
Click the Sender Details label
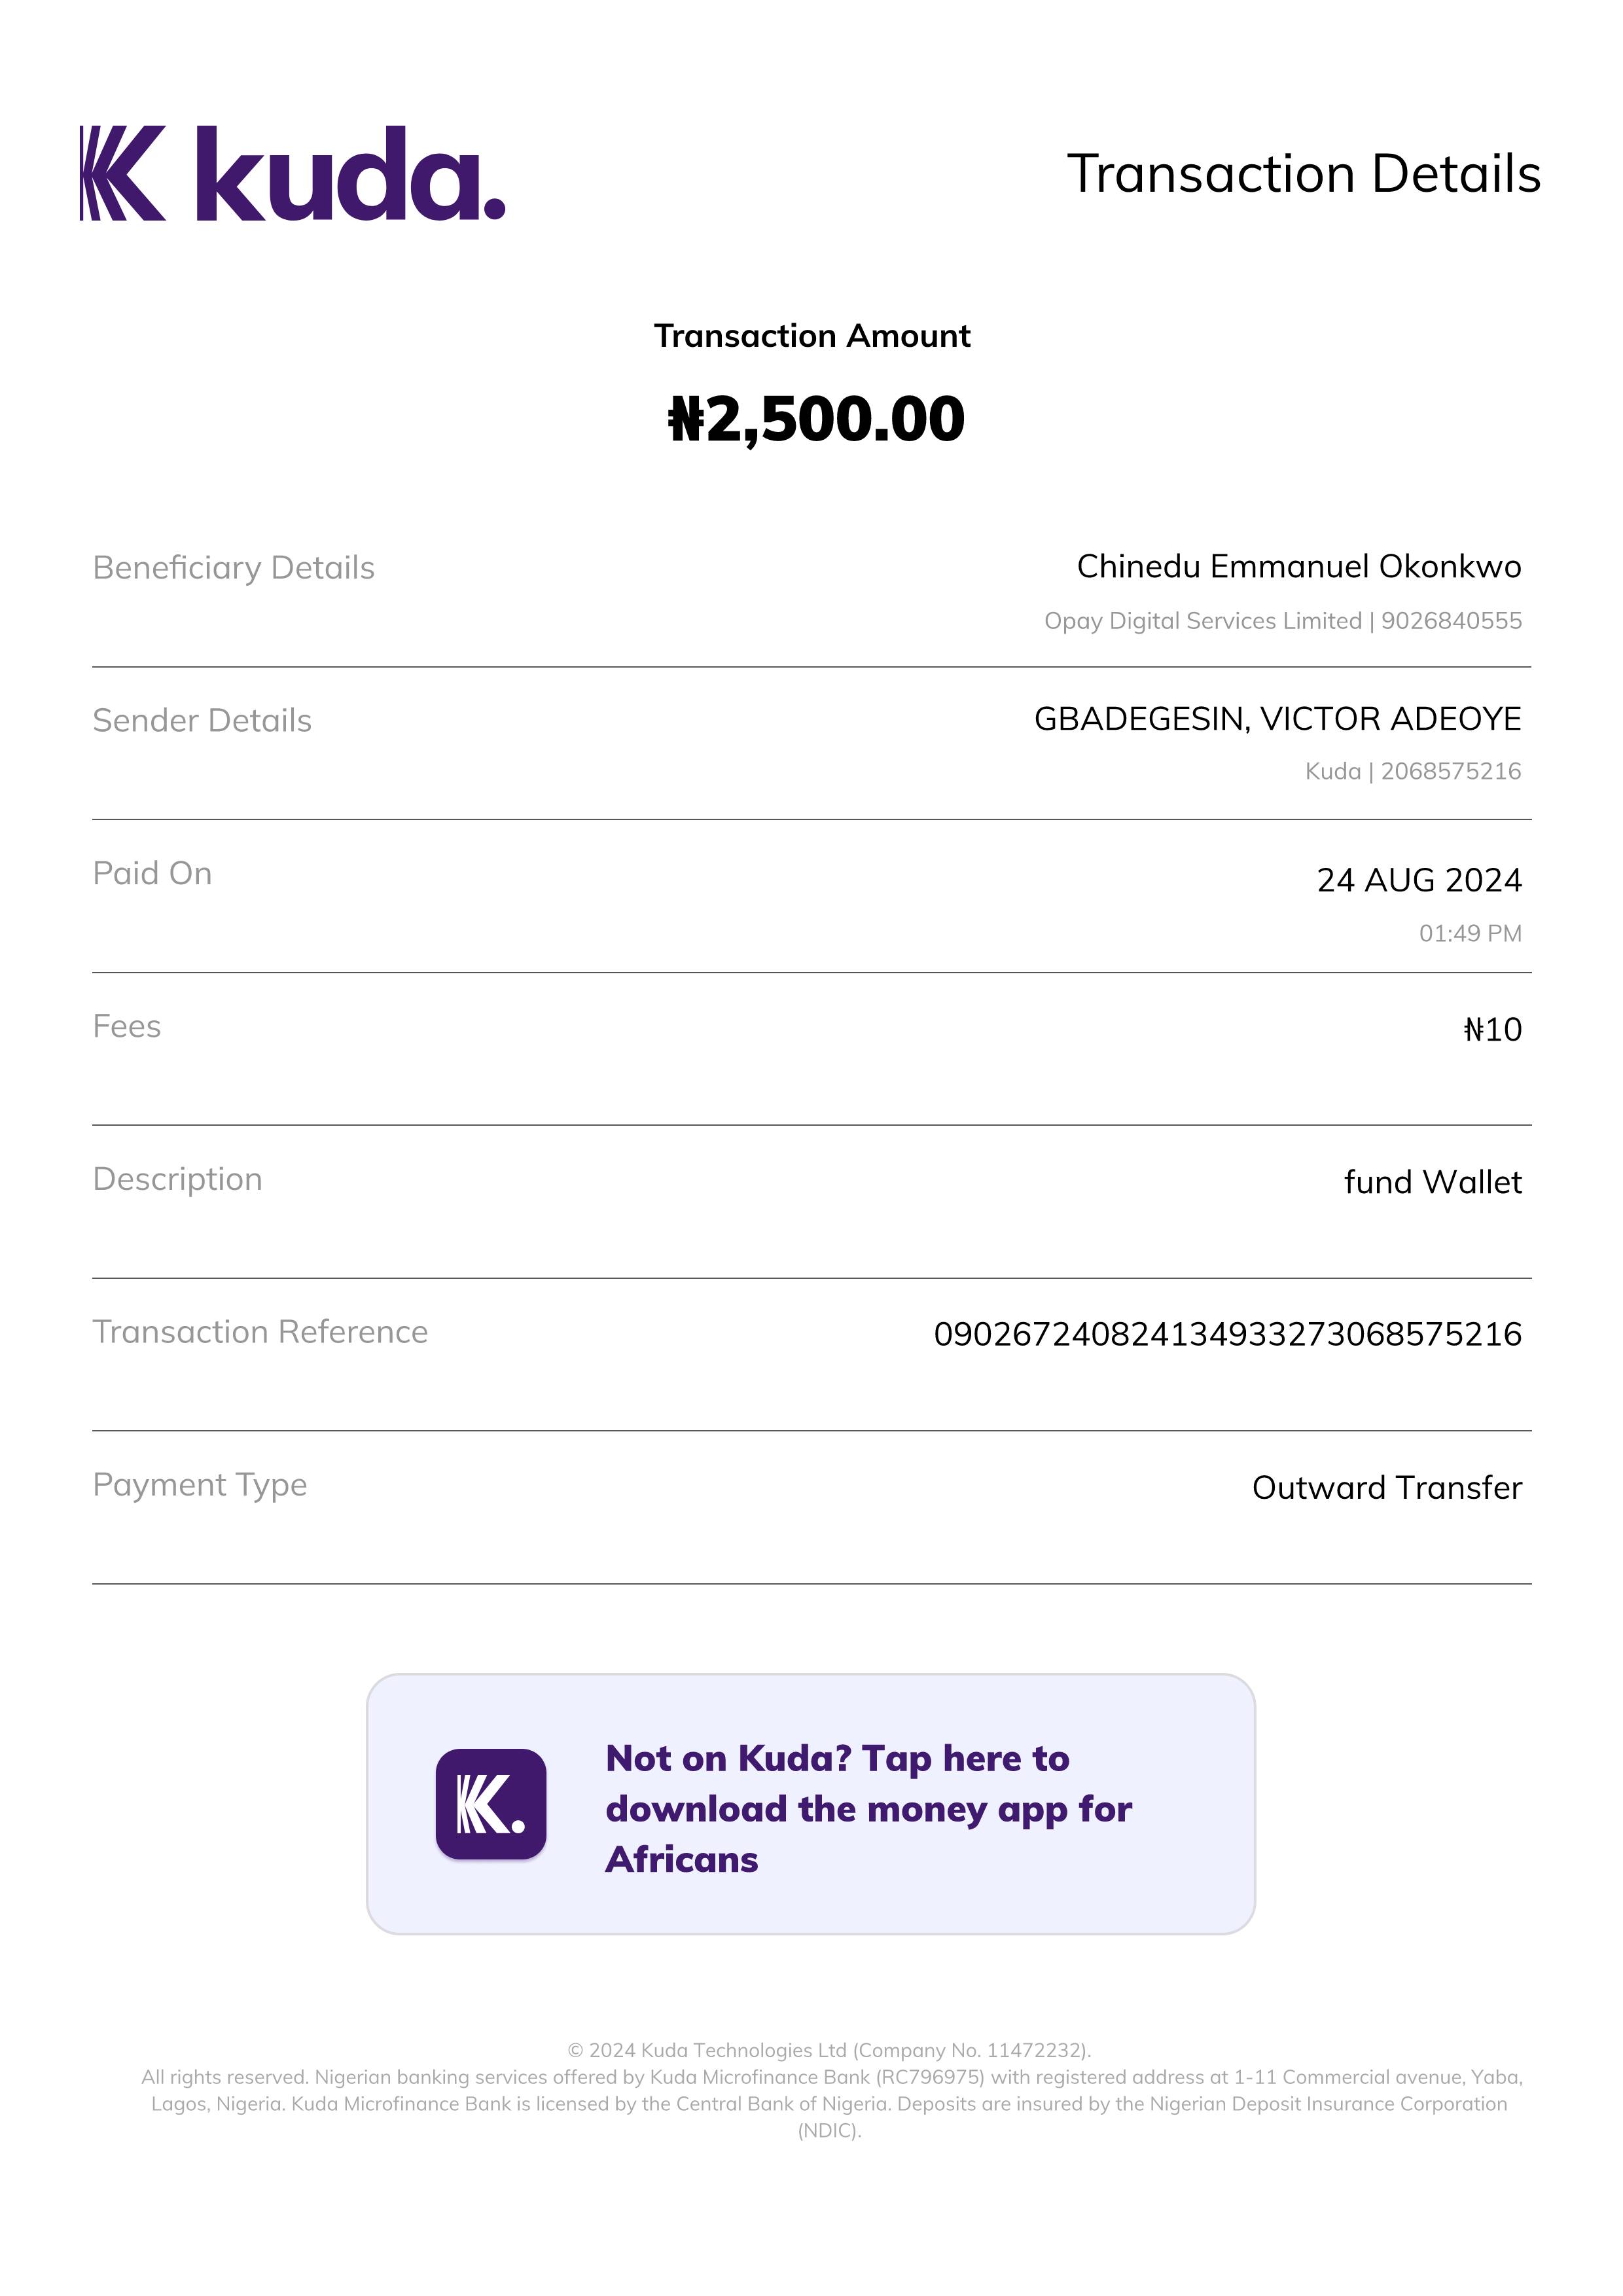[202, 721]
